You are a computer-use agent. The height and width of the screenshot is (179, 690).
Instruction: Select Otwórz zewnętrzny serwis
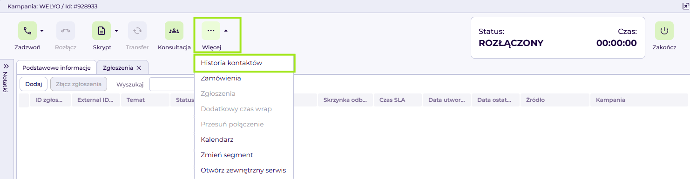tap(244, 170)
